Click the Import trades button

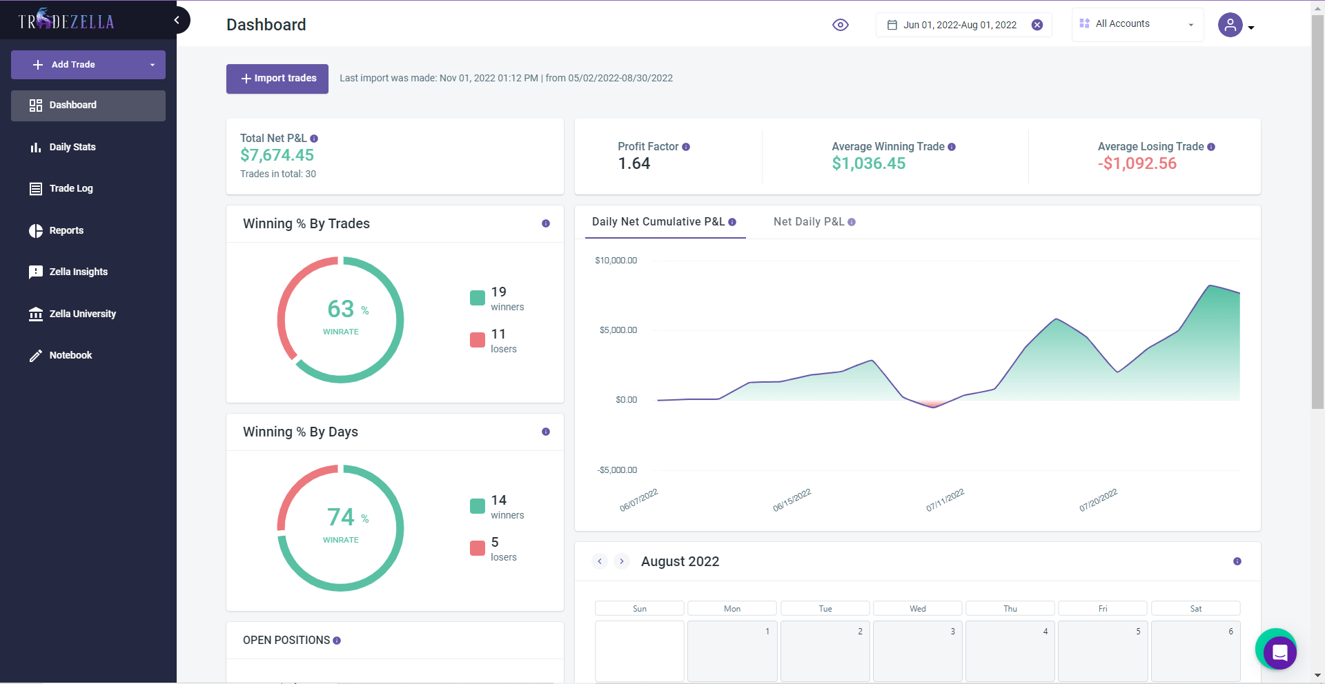click(x=277, y=79)
